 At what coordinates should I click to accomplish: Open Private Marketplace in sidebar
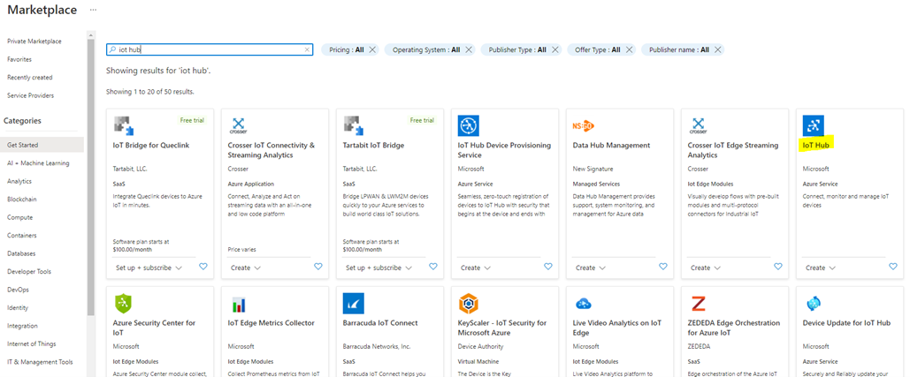click(34, 41)
